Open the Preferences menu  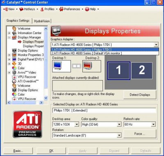(71, 9)
